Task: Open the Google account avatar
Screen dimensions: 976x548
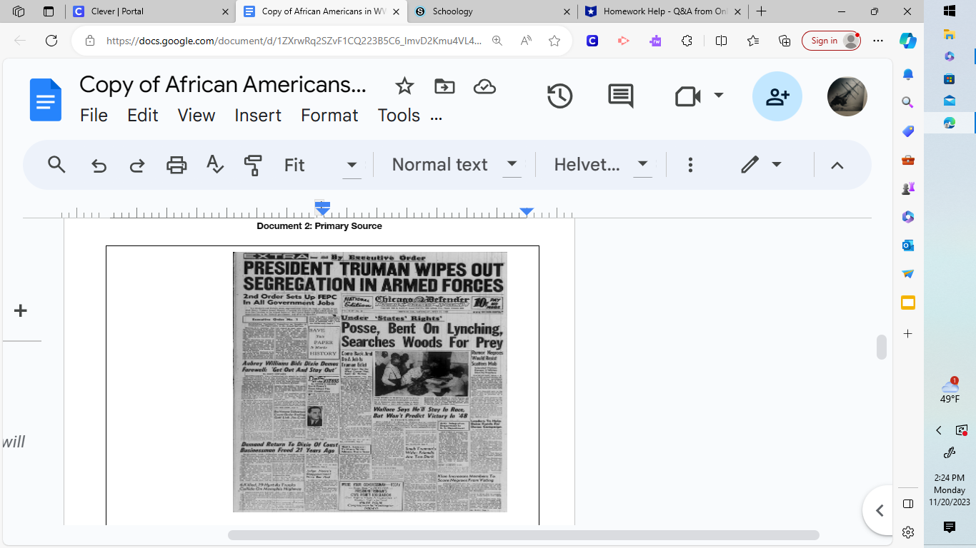Action: coord(847,96)
